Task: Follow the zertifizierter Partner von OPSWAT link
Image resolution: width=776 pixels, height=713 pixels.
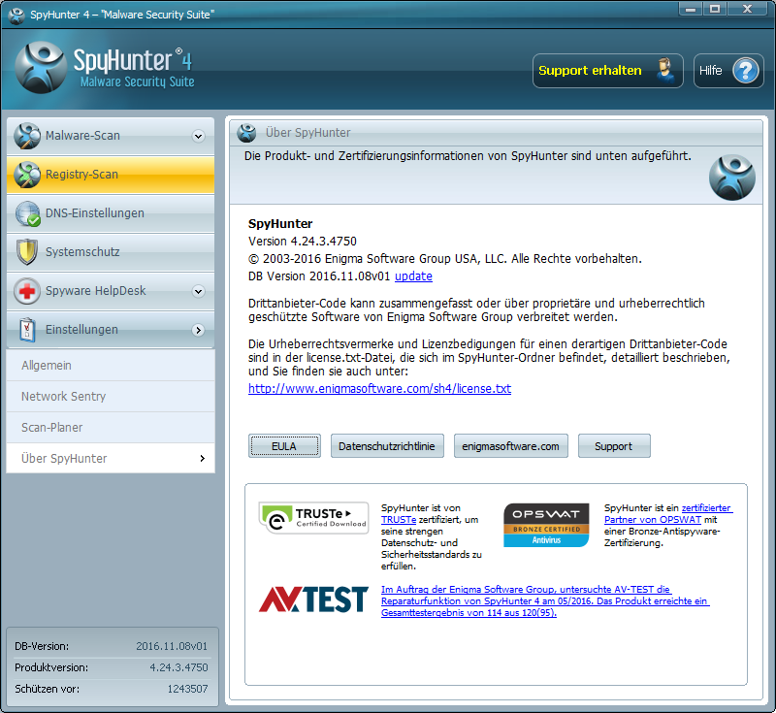Action: 667,513
